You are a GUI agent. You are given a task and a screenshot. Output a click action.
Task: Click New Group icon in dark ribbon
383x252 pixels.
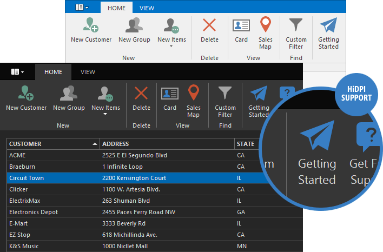69,94
